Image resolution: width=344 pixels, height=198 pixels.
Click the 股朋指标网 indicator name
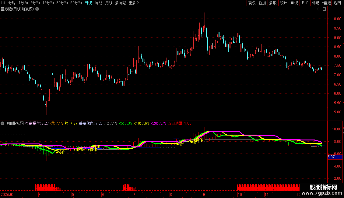point(15,123)
